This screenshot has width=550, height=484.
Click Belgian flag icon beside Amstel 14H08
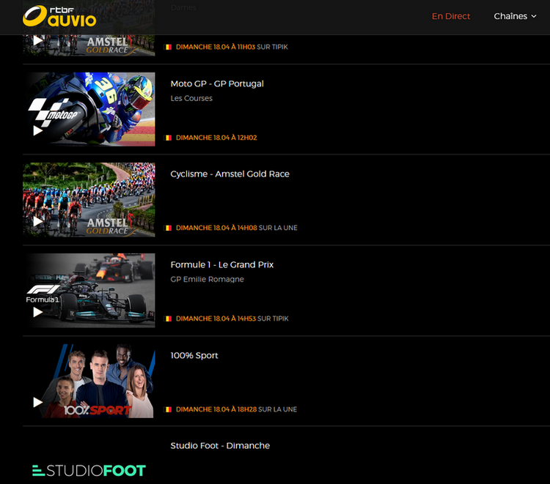point(169,228)
